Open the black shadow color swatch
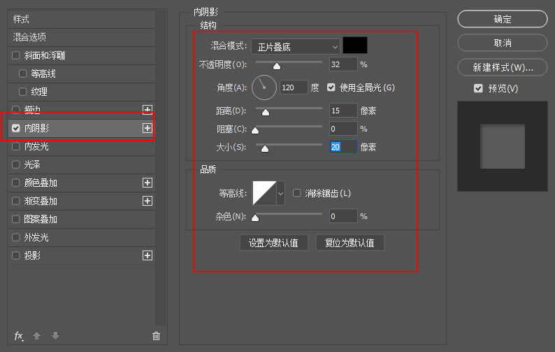 pos(355,45)
